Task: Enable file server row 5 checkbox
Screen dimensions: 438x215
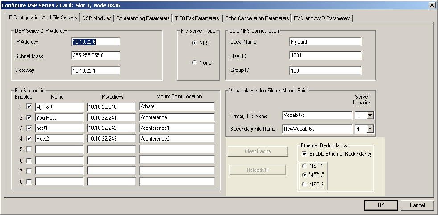Action: (x=29, y=149)
